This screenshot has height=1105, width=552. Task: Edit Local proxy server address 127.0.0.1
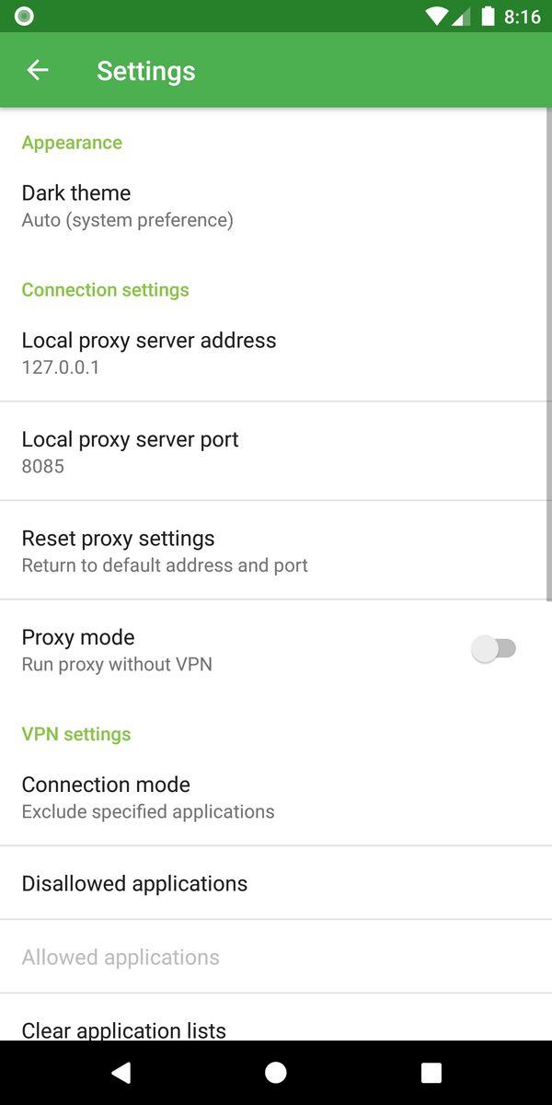(x=276, y=353)
